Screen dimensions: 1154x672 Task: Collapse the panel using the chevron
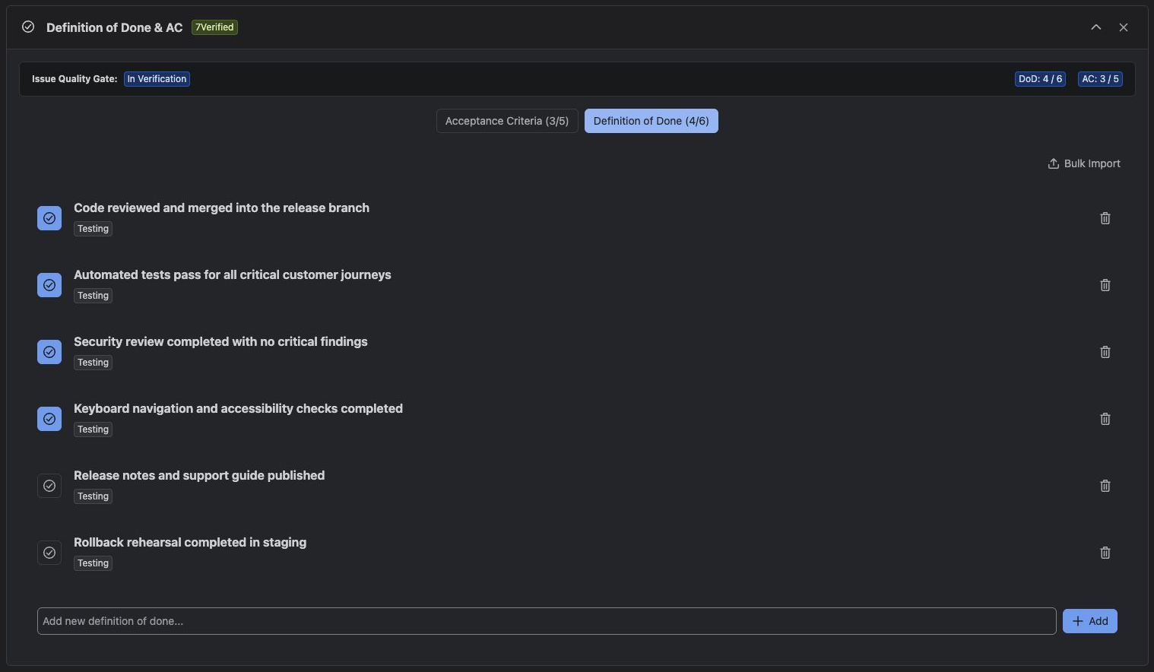[1096, 27]
